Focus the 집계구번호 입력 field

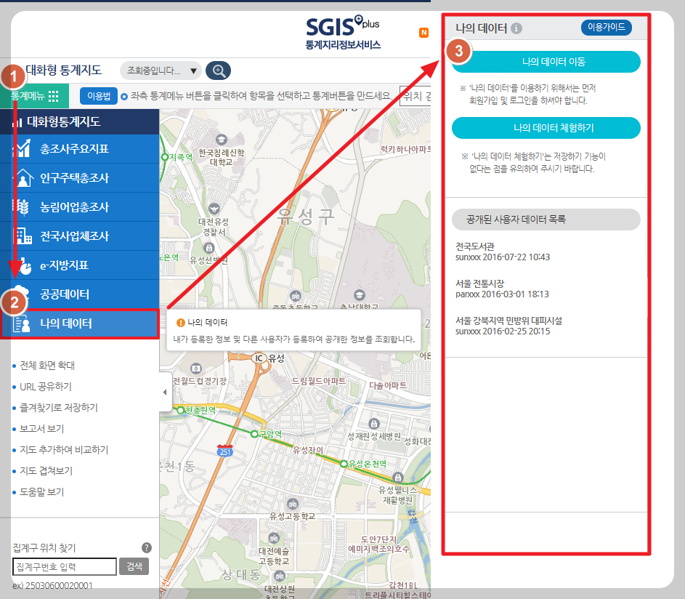click(x=65, y=566)
